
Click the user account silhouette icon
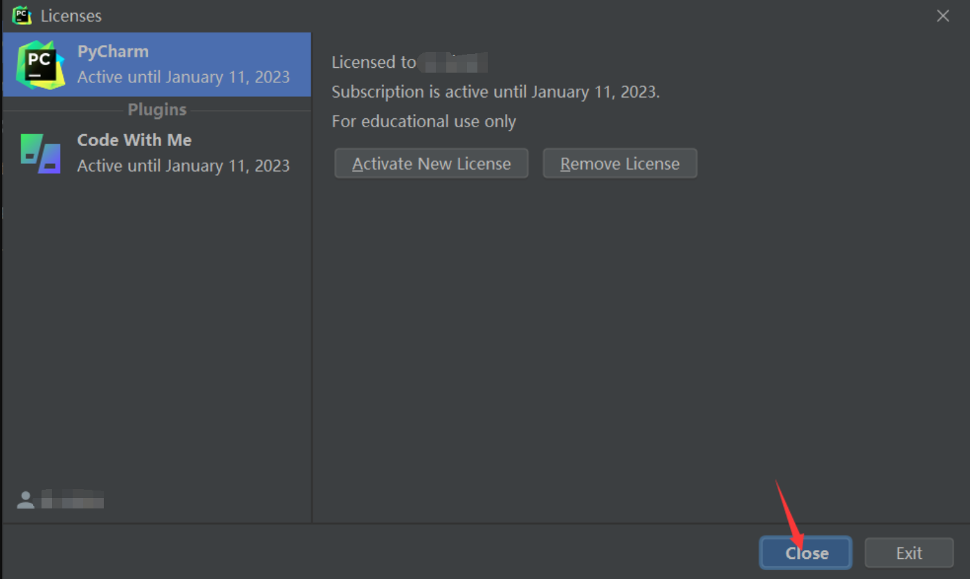coord(26,500)
